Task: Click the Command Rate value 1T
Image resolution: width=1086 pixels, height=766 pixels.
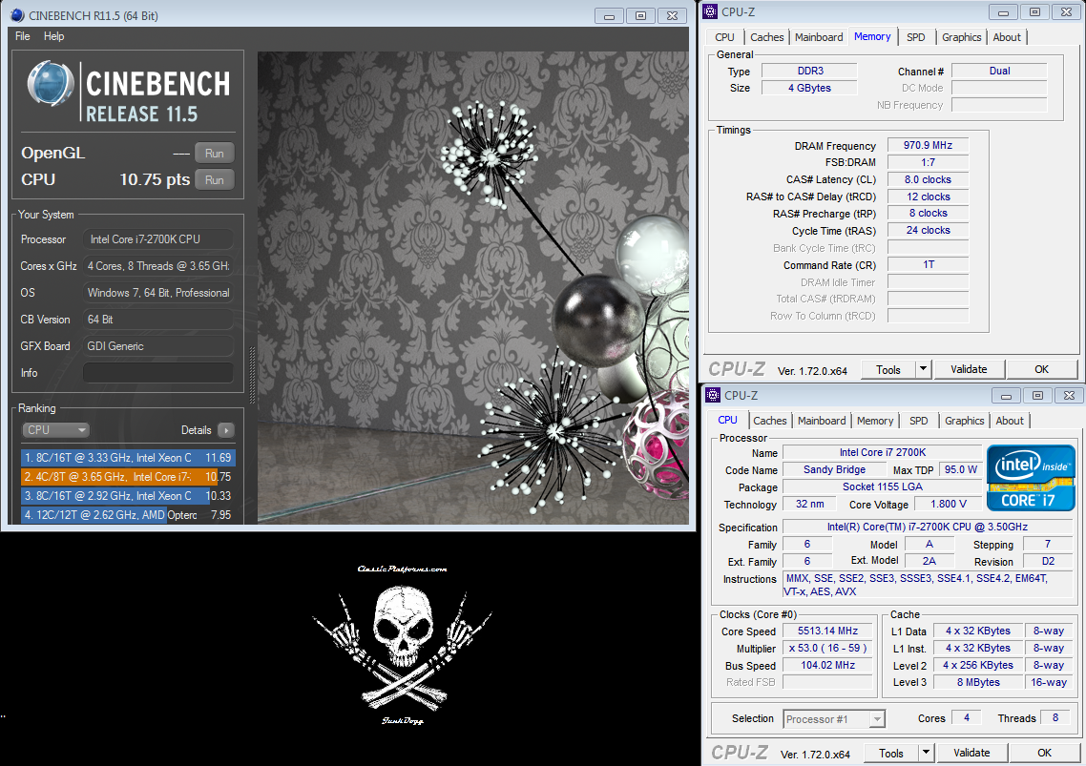Action: [x=929, y=264]
